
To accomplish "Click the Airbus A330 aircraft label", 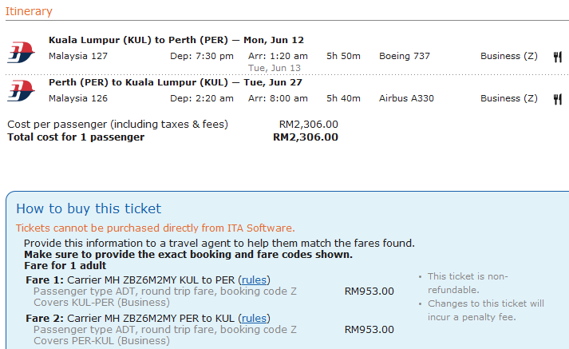I will pyautogui.click(x=408, y=98).
